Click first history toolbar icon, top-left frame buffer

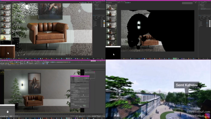[1, 3]
